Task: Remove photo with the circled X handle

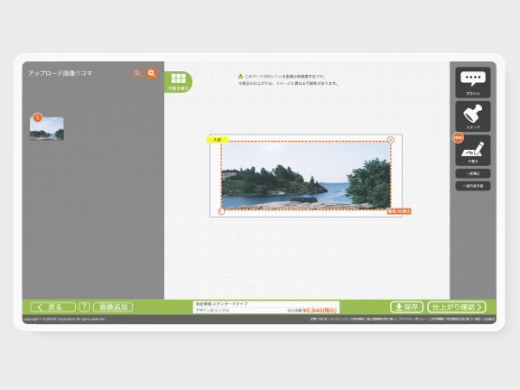Action: 391,140
